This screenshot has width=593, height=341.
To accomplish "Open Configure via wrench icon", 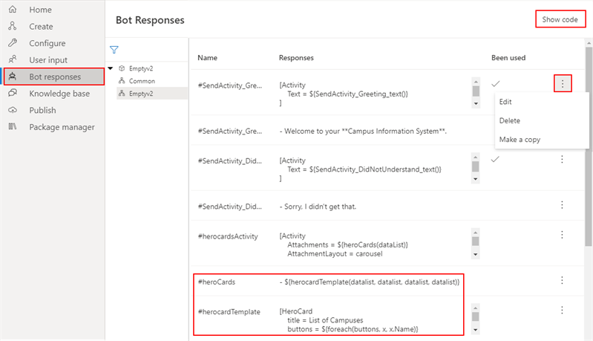I will pos(12,43).
